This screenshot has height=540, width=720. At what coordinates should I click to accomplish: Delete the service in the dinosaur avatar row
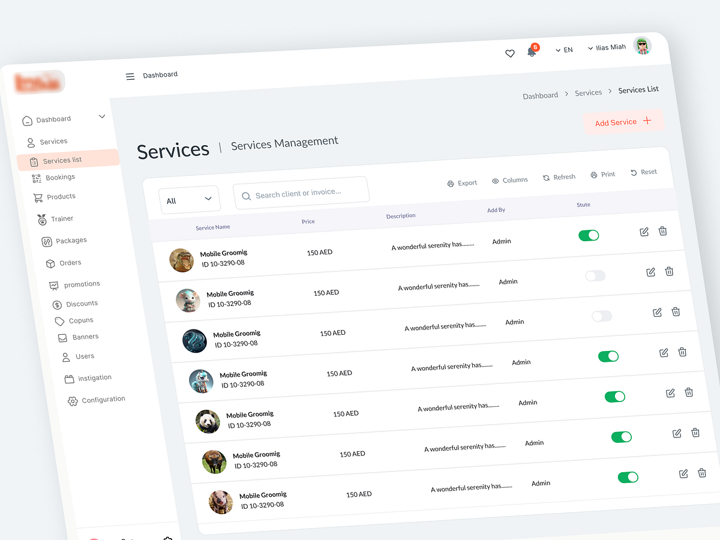click(662, 231)
